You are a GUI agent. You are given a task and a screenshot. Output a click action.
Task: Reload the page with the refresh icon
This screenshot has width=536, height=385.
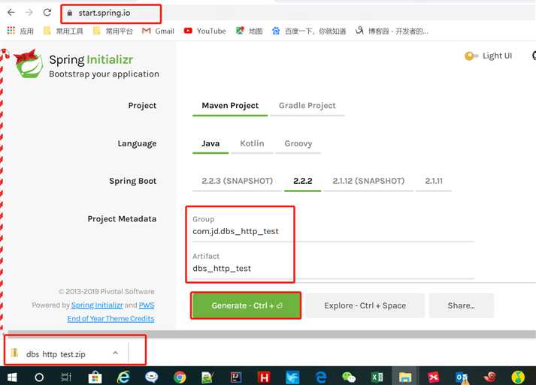tap(47, 13)
